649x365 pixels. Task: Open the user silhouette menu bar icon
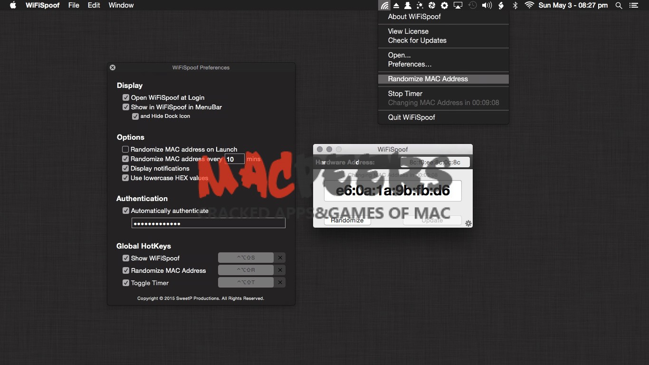click(408, 5)
